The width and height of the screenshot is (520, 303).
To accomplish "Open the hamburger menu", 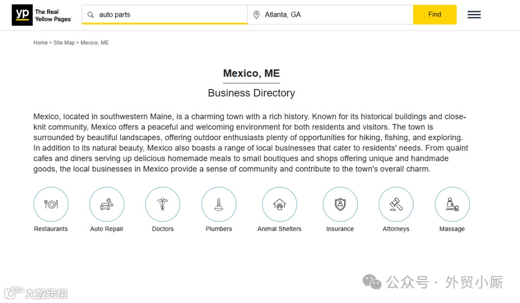I will tap(474, 14).
